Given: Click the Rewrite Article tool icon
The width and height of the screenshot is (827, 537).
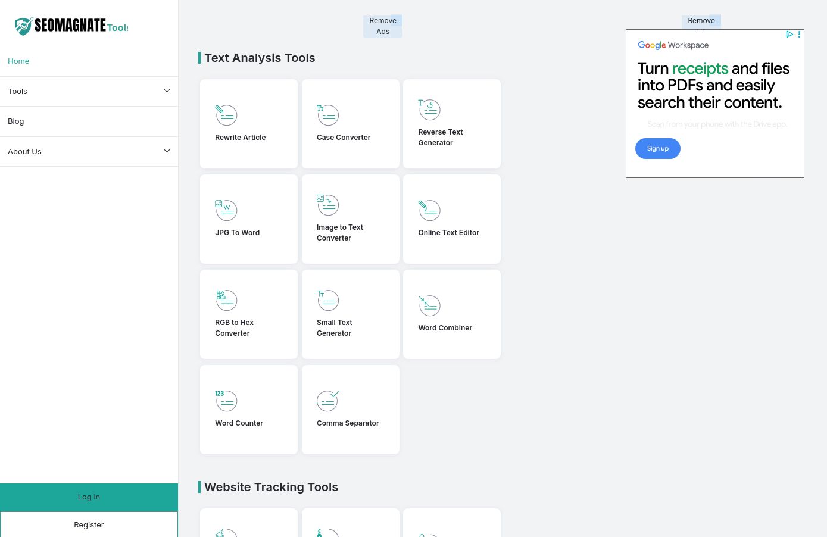Looking at the screenshot, I should pyautogui.click(x=226, y=115).
